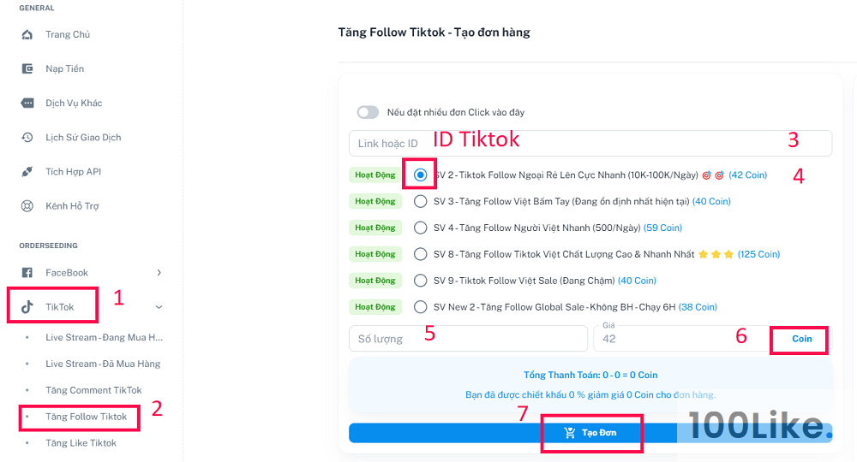Image resolution: width=857 pixels, height=462 pixels.
Task: Open Tăng Comment TikTok menu item
Action: [93, 390]
